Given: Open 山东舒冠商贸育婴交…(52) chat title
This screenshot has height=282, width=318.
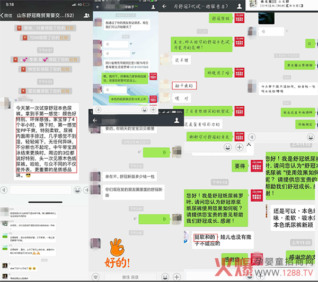Looking at the screenshot, I should click(45, 15).
